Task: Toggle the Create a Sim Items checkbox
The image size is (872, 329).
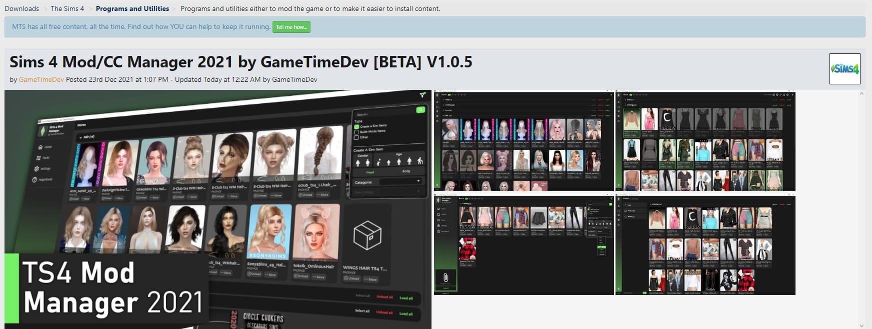Action: click(356, 127)
